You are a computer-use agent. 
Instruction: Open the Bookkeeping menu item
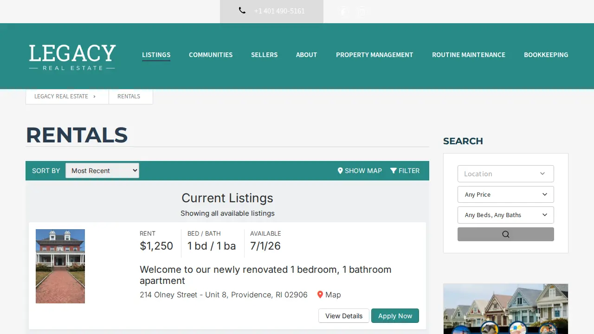[546, 55]
